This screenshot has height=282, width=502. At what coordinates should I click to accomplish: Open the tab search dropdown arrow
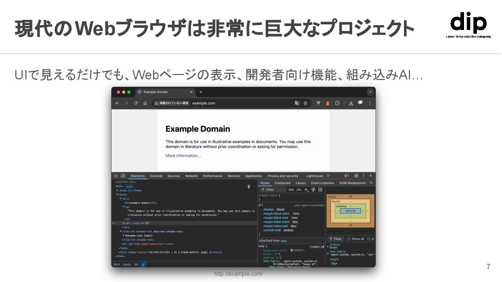pos(370,92)
